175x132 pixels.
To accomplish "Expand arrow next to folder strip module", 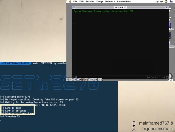I will click(81, 80).
